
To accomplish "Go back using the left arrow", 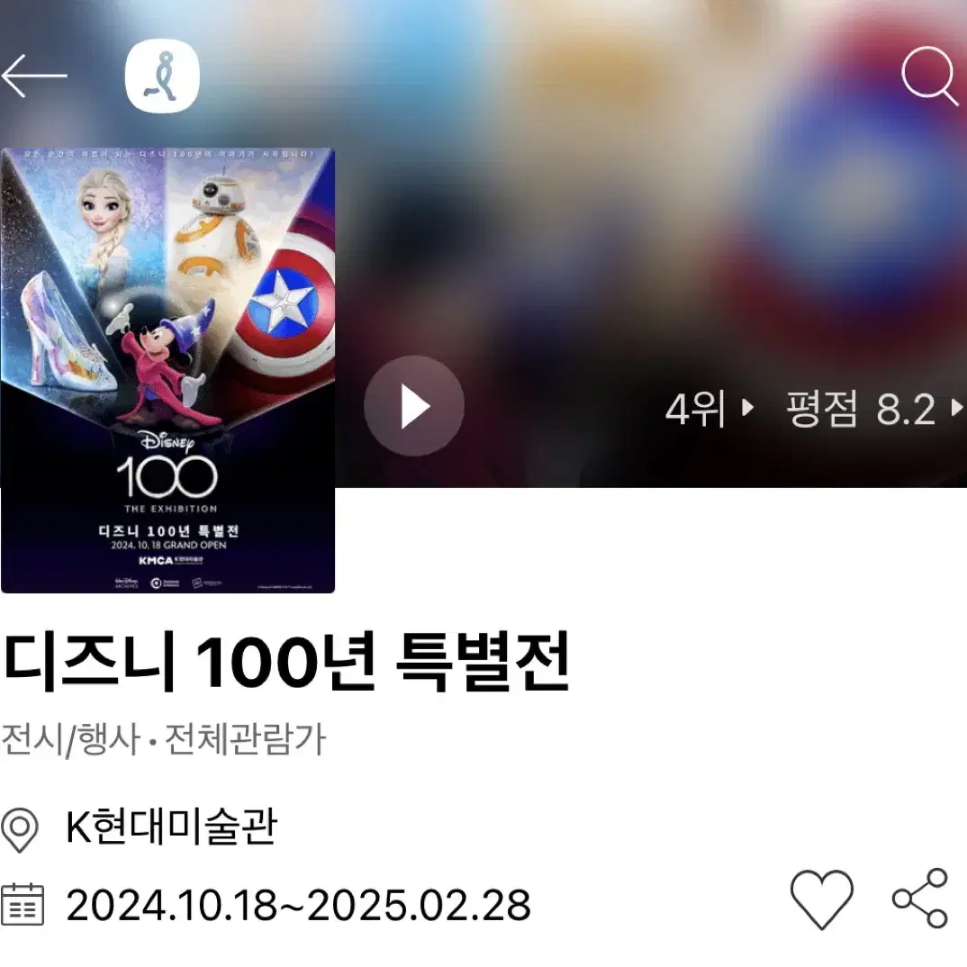I will [34, 76].
